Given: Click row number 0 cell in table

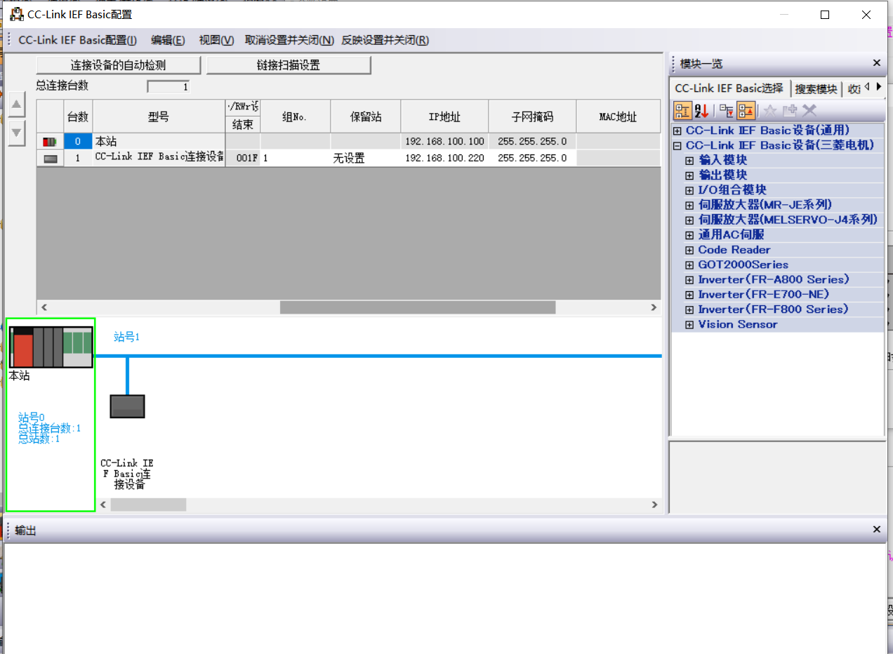Looking at the screenshot, I should point(78,142).
